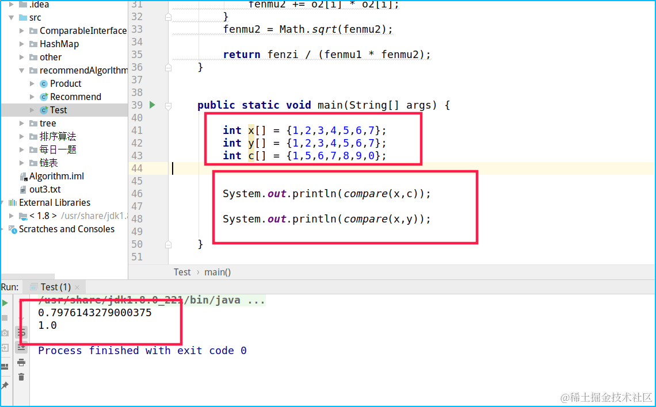Viewport: 656px width, 407px height.
Task: Click the main() breadcrumb
Action: tap(218, 272)
